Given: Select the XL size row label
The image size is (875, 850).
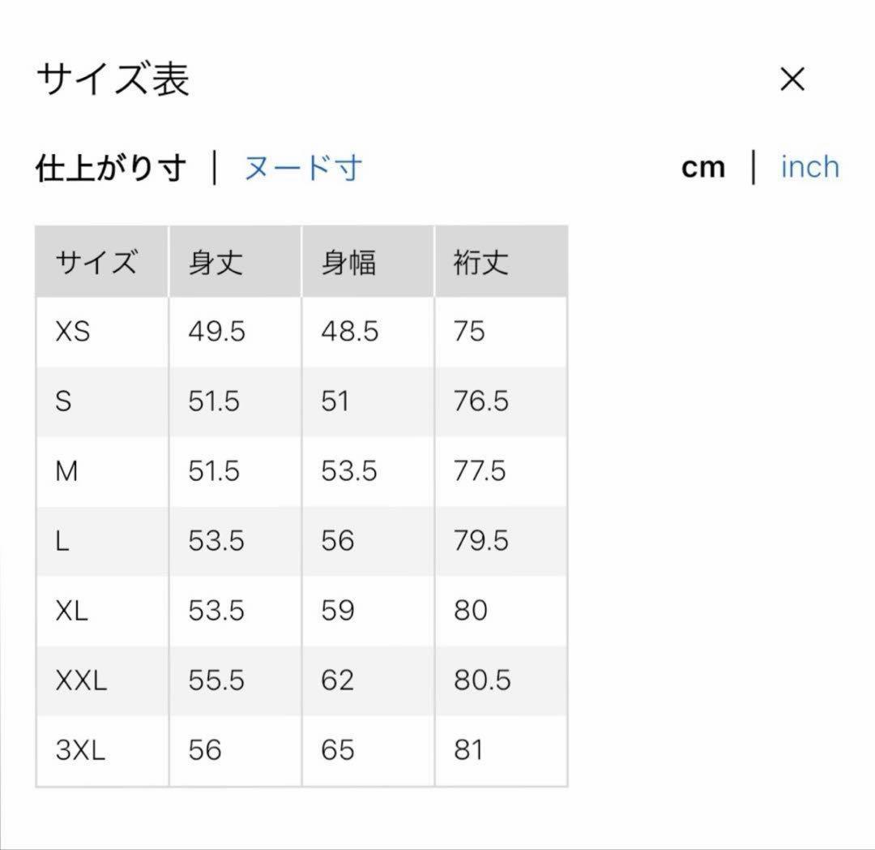Looking at the screenshot, I should click(71, 611).
